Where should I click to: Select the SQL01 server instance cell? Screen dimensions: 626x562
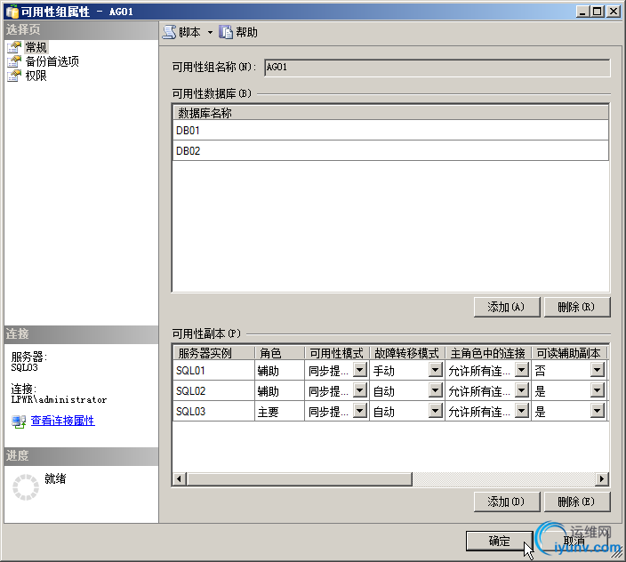pyautogui.click(x=214, y=371)
